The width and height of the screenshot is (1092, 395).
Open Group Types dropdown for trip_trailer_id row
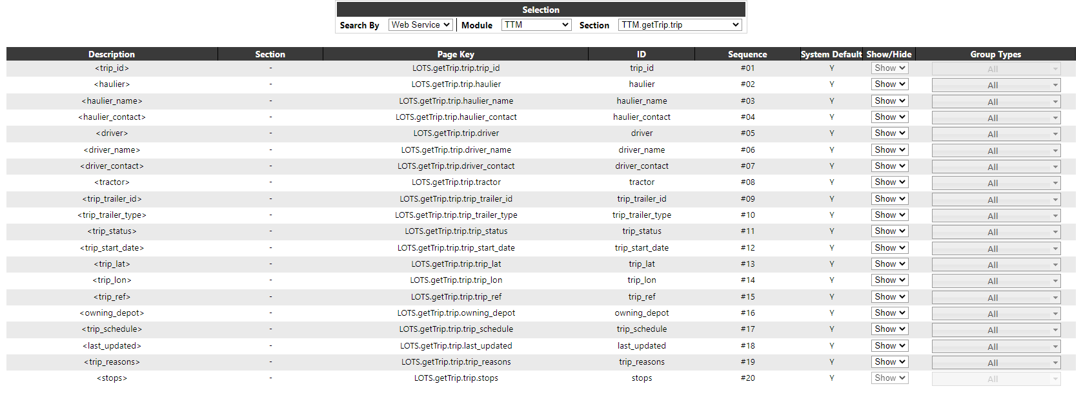(x=996, y=200)
